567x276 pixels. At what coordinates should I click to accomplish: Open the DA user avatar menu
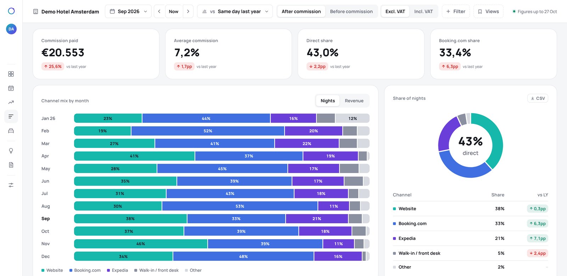coord(11,29)
